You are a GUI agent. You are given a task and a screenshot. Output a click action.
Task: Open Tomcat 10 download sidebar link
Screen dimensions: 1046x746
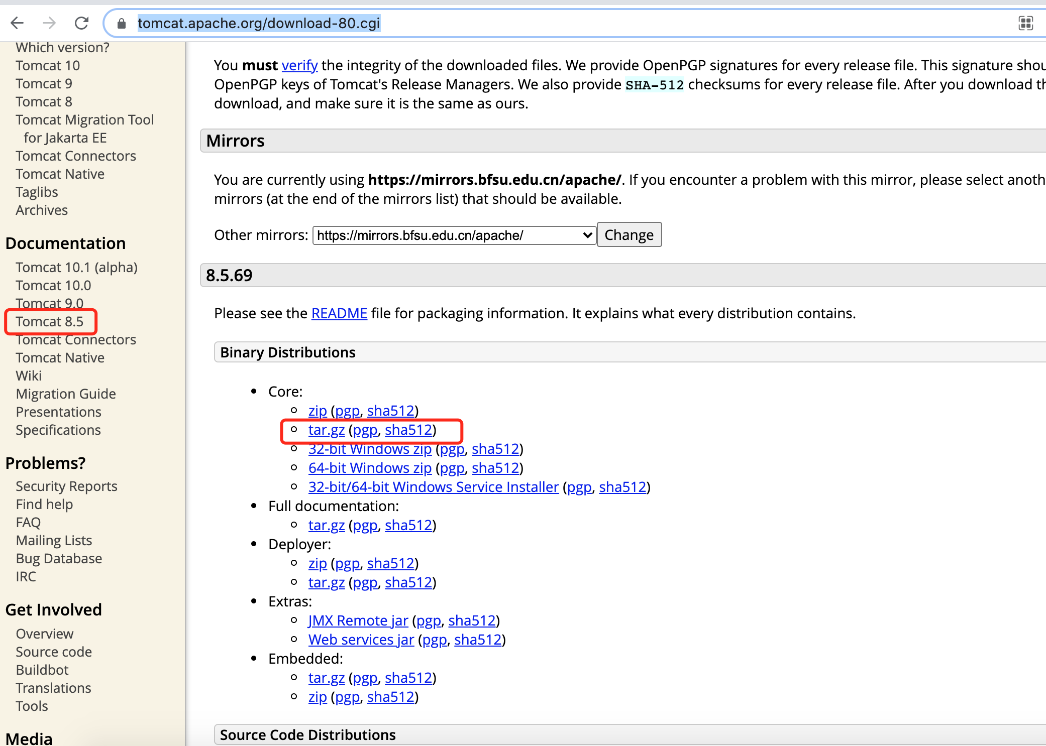coord(48,65)
